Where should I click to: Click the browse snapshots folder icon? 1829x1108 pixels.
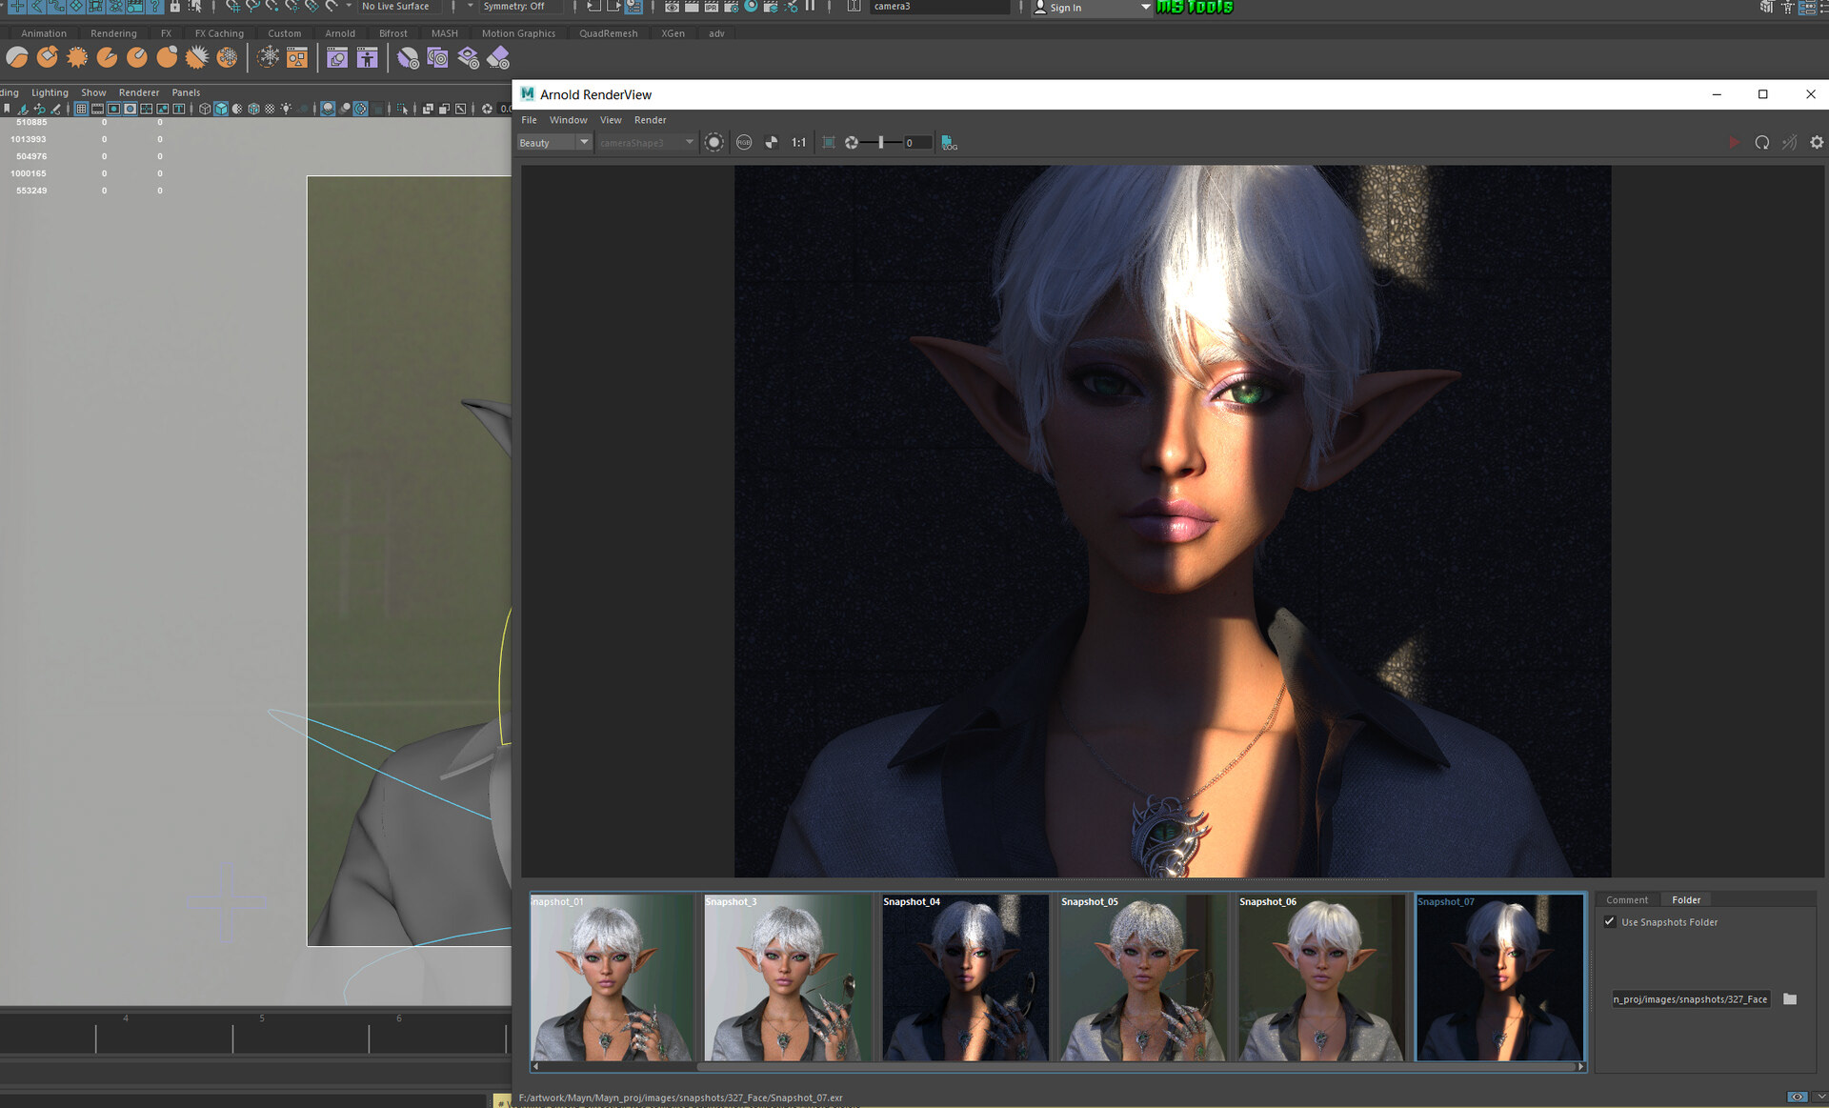point(1790,999)
